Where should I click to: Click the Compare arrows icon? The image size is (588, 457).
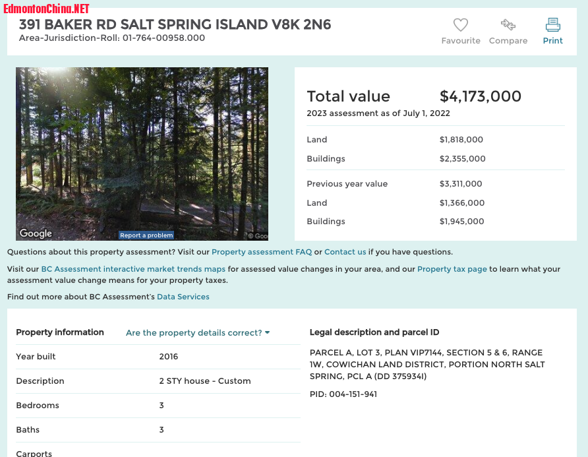tap(508, 25)
